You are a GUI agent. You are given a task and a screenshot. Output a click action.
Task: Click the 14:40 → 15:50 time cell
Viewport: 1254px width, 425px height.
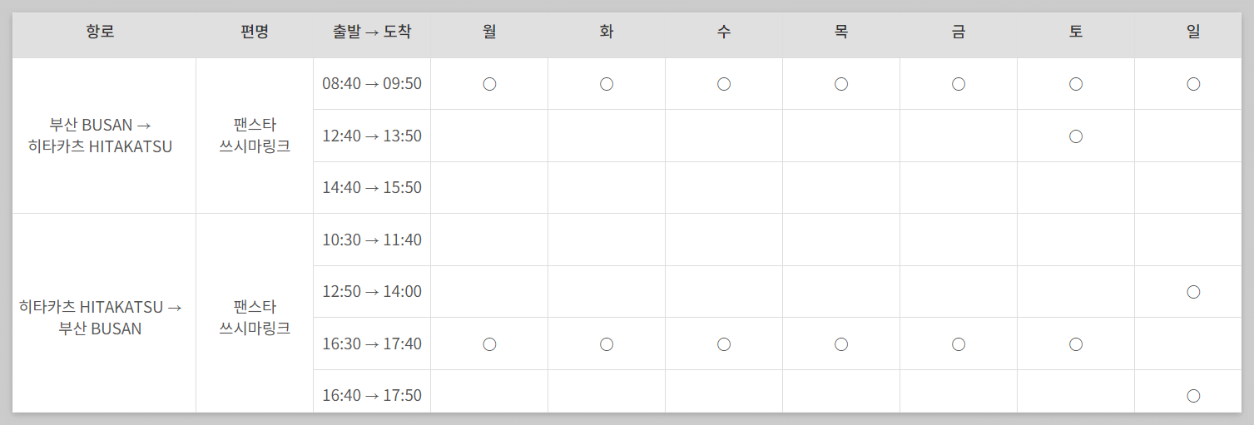[x=372, y=188]
